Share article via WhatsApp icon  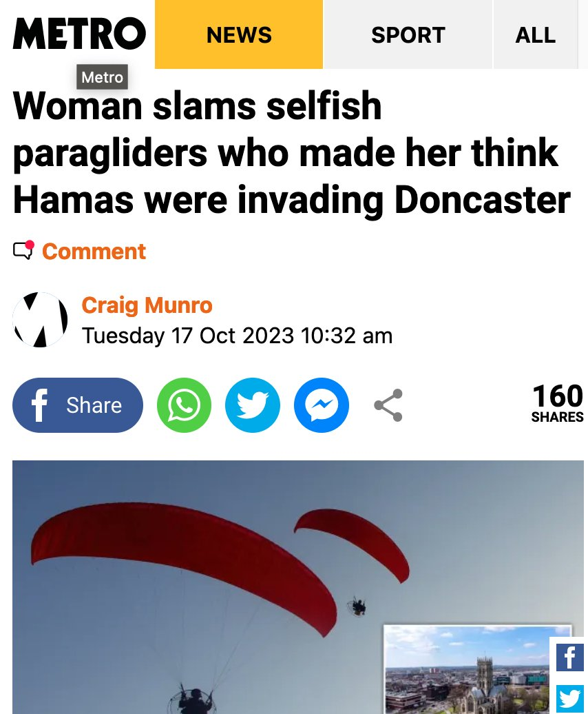tap(184, 405)
